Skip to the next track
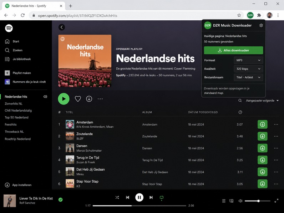Image resolution: width=284 pixels, height=213 pixels. tap(151, 197)
